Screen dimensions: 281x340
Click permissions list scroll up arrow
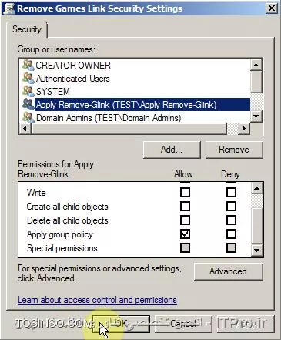pyautogui.click(x=257, y=189)
